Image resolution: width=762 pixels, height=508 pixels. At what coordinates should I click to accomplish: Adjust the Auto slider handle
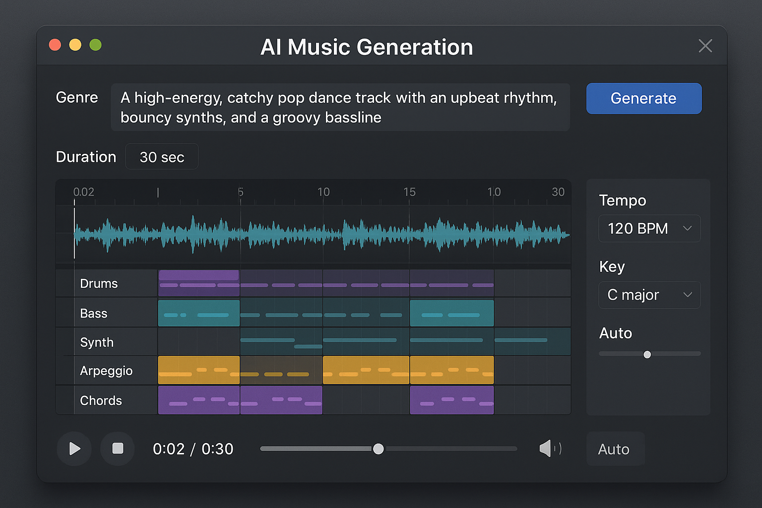coord(647,354)
